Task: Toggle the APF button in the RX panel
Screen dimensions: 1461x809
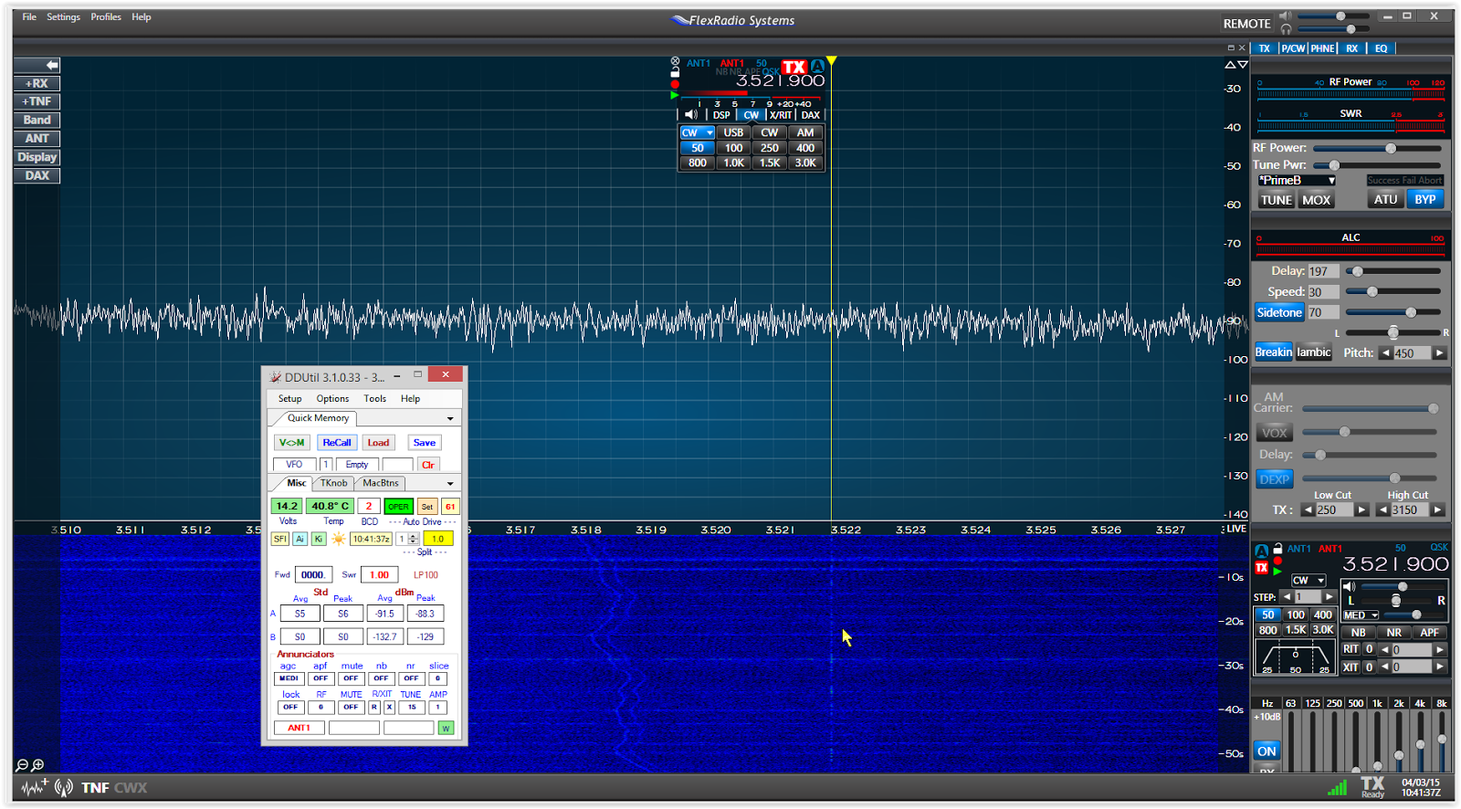Action: coord(1429,632)
